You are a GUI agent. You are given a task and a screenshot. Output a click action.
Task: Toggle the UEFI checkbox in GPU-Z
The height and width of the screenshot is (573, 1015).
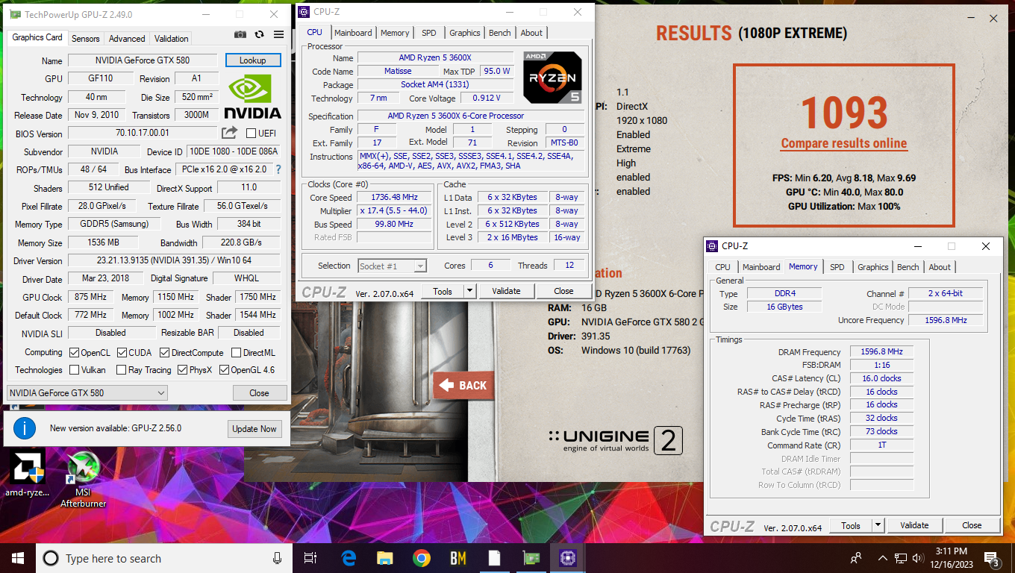pos(250,134)
